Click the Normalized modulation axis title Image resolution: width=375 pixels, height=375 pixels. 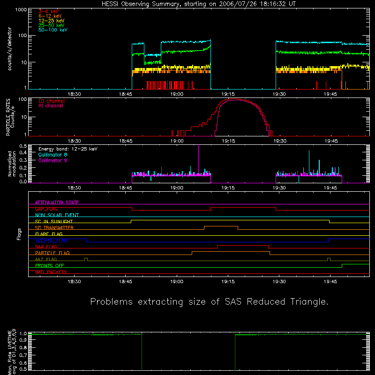(12, 164)
